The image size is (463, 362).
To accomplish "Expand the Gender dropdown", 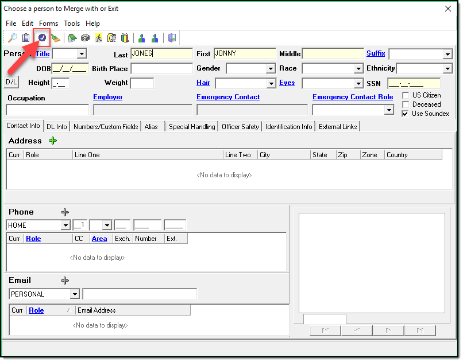I will pos(271,69).
